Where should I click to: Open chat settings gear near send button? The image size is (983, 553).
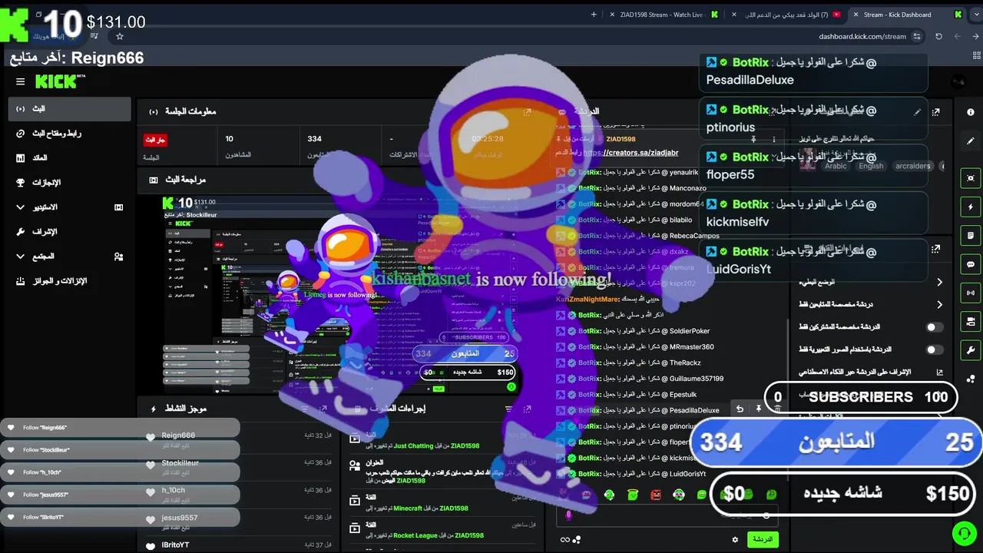click(x=735, y=540)
